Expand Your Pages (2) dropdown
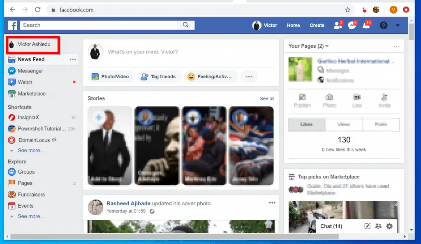The height and width of the screenshot is (244, 421). (x=308, y=46)
